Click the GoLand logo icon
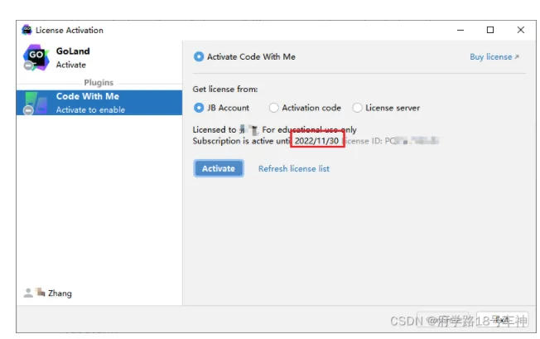Screen dimensions: 540x339 point(36,57)
